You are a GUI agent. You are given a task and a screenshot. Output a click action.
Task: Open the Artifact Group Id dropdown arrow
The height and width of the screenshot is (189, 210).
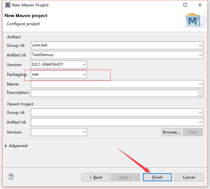200,45
